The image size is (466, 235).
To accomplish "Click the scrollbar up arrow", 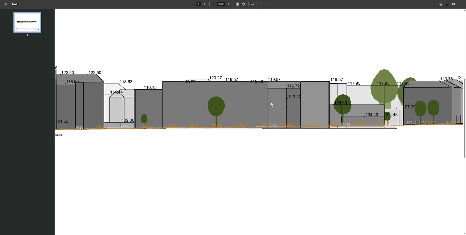I will (x=465, y=11).
